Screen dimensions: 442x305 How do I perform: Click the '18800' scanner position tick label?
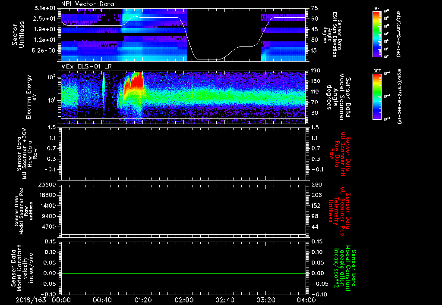[47, 195]
